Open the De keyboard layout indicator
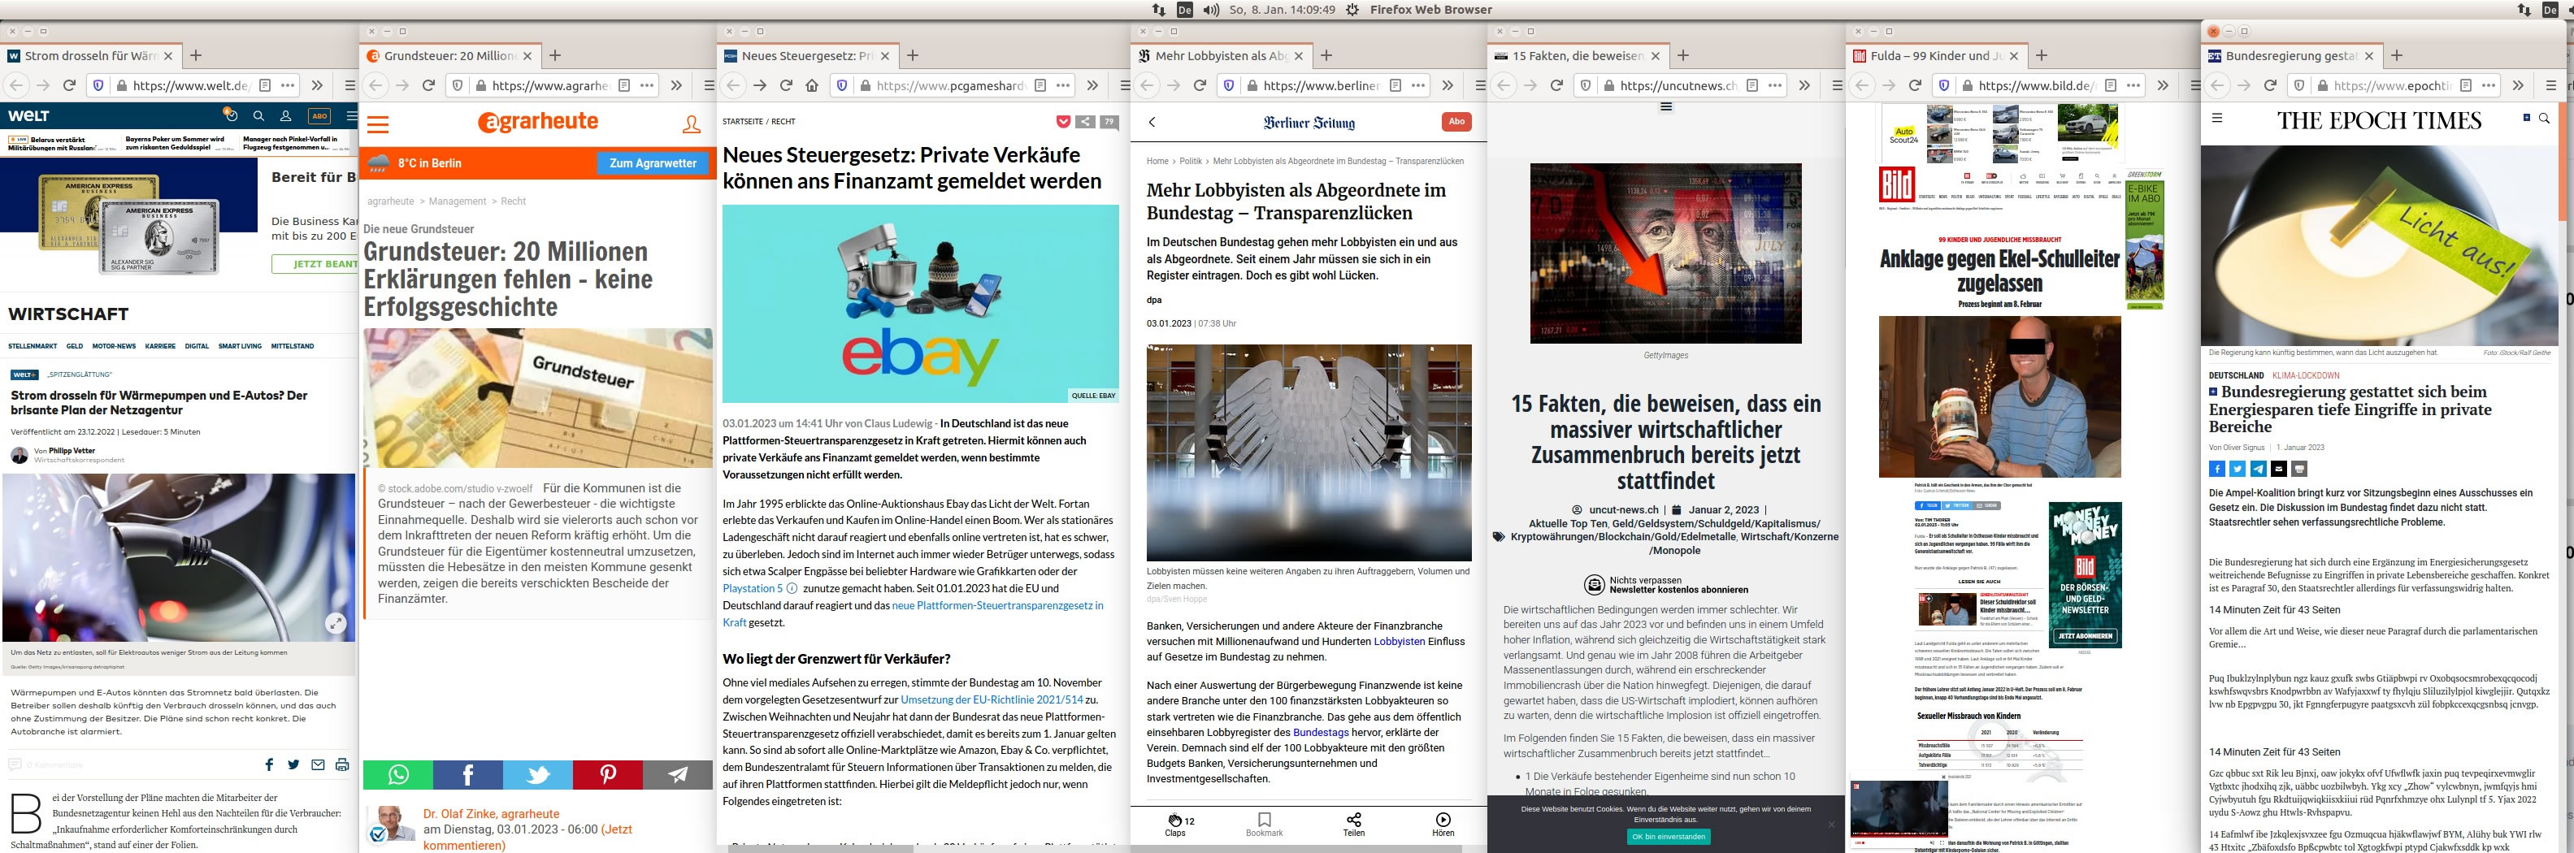 click(1185, 10)
